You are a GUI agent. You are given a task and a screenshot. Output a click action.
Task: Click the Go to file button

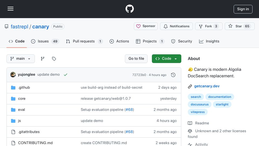(x=136, y=59)
